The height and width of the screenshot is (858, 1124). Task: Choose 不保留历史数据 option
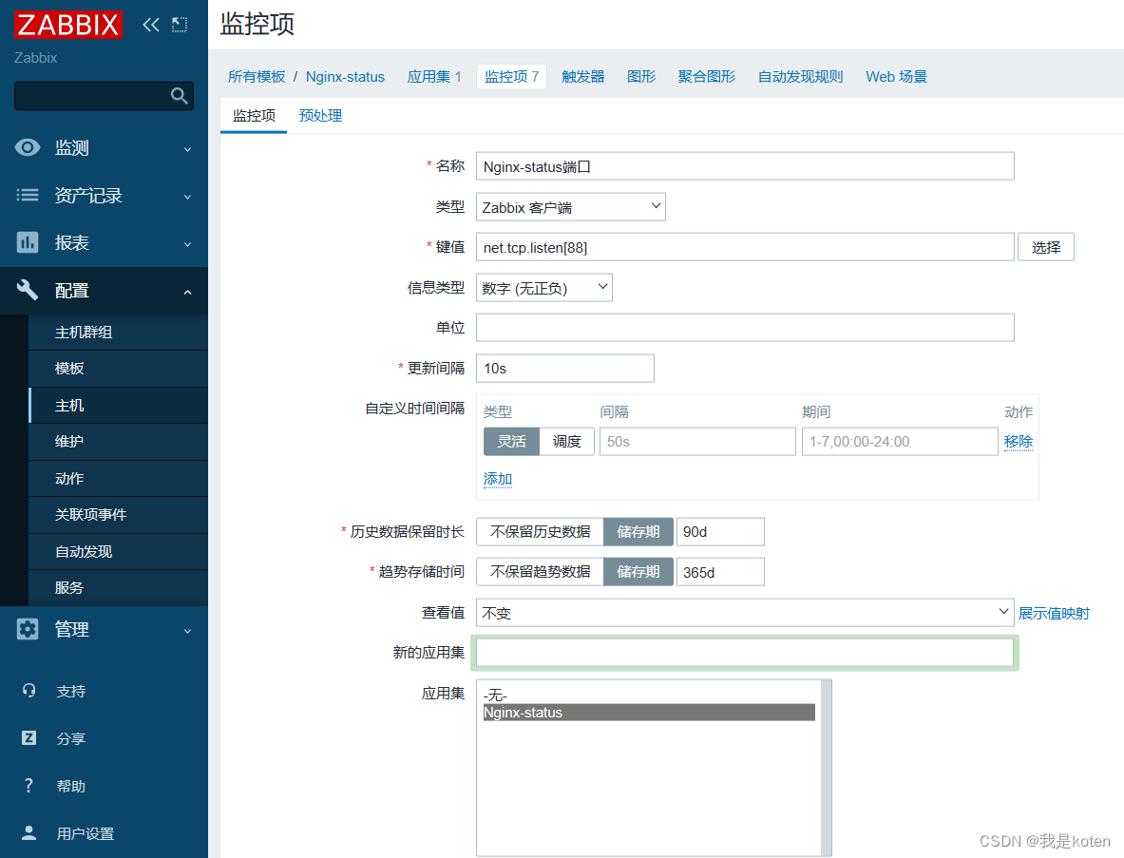tap(540, 531)
